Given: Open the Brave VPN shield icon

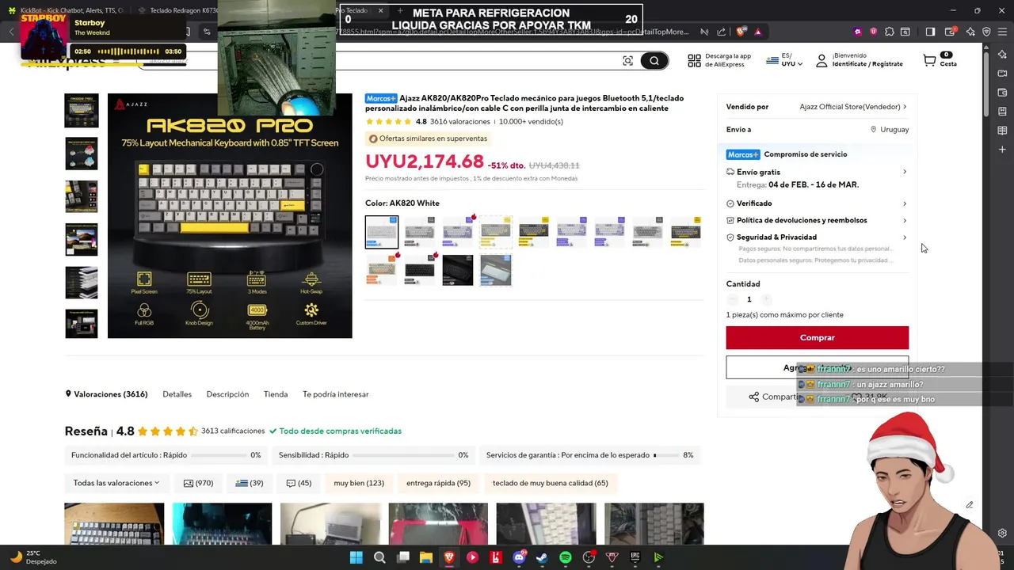Looking at the screenshot, I should (986, 32).
